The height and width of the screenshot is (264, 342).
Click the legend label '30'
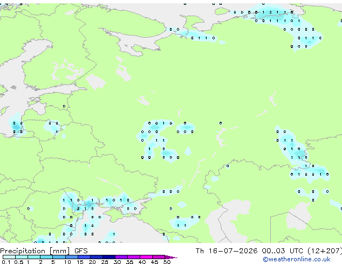tap(117, 262)
